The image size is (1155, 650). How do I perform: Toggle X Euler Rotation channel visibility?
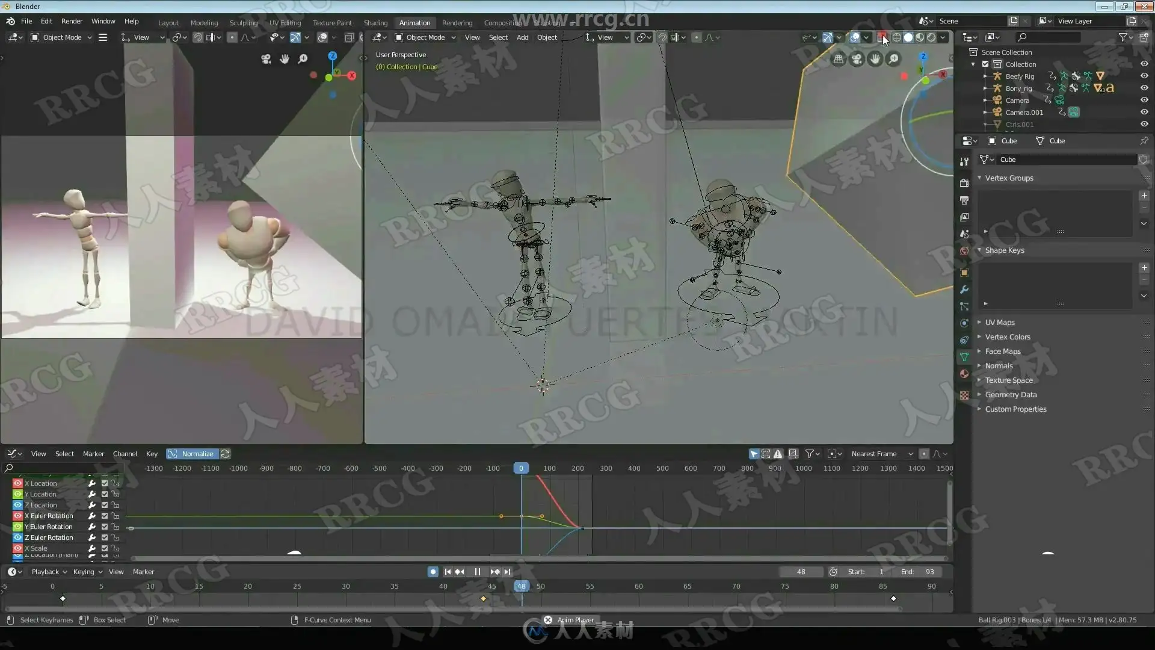tap(17, 516)
